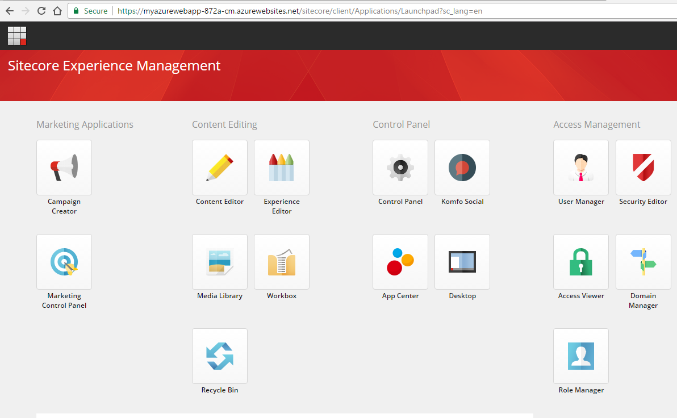Click the Content Editing heading
677x418 pixels.
tap(224, 125)
